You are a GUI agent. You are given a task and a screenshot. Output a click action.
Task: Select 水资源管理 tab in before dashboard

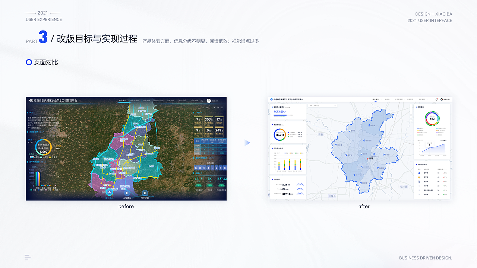click(135, 100)
